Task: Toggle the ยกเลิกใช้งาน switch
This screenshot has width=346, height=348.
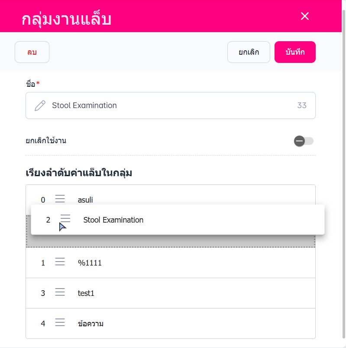Action: (304, 141)
